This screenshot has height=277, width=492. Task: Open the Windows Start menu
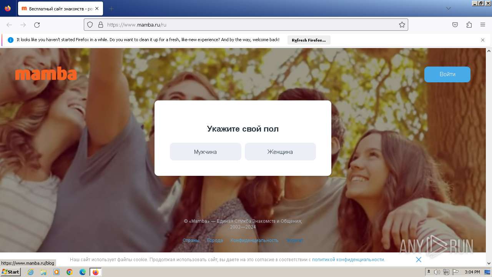click(x=10, y=272)
